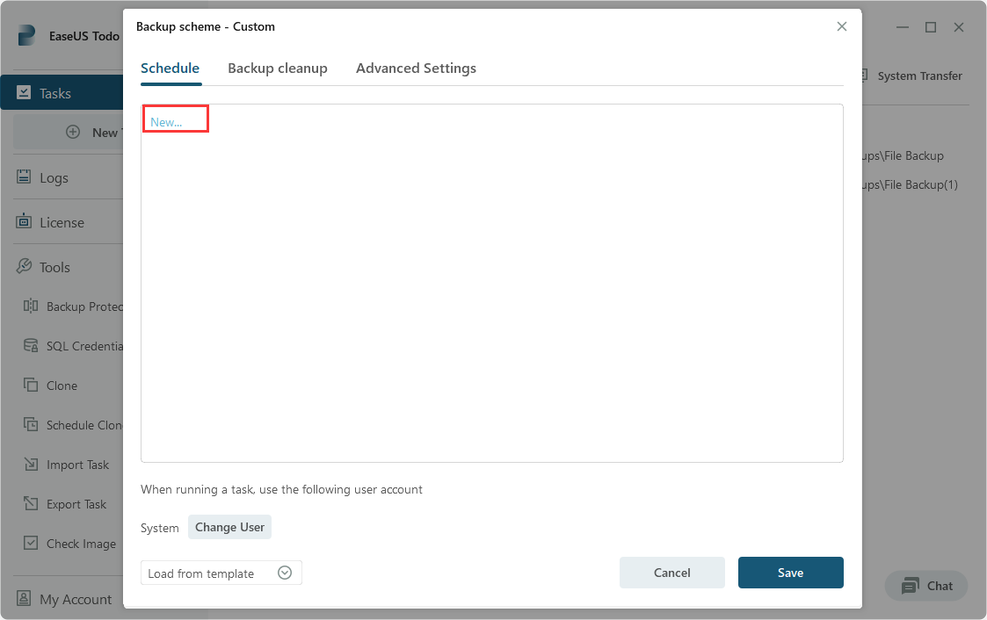The image size is (987, 620).
Task: Open the Advanced Settings tab
Action: [x=416, y=68]
